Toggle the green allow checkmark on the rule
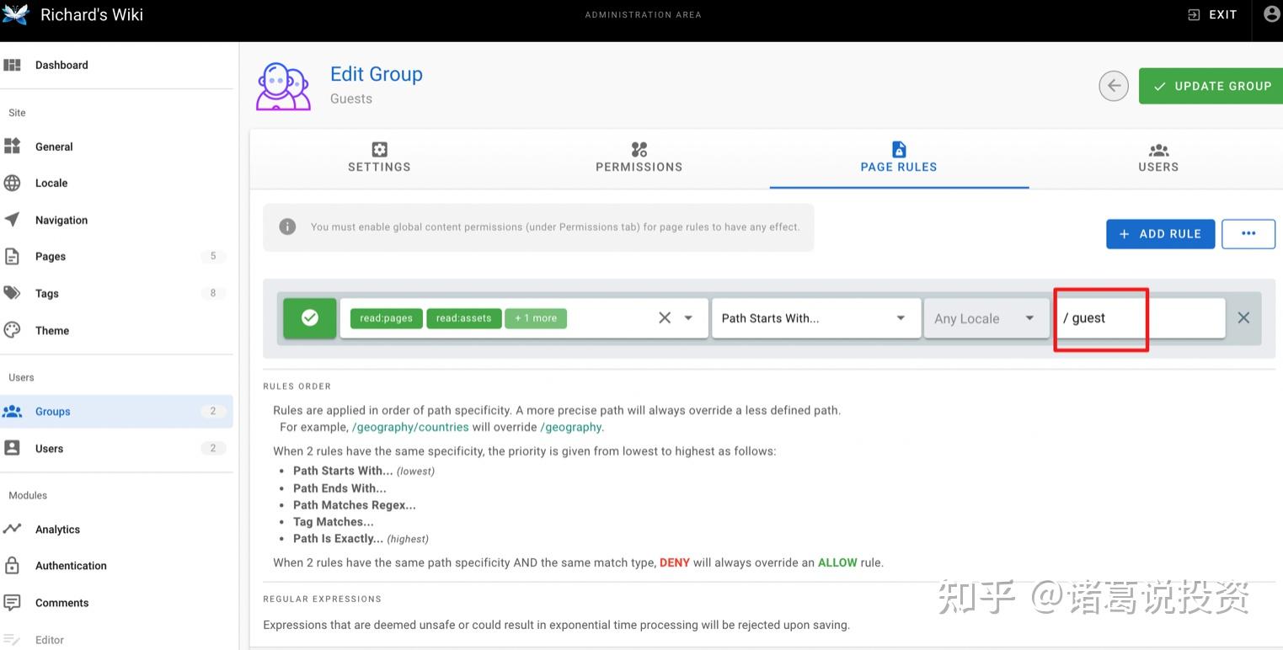The image size is (1283, 650). click(309, 317)
